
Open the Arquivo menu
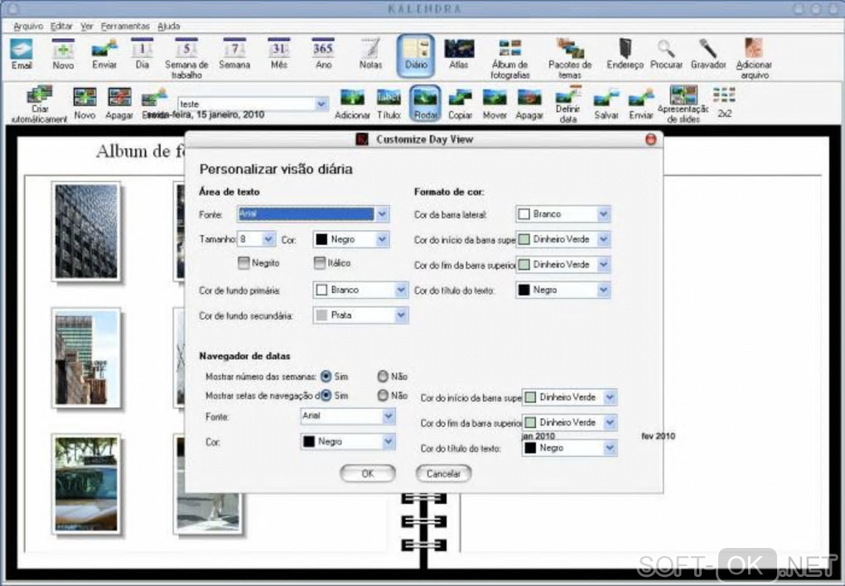pos(28,26)
